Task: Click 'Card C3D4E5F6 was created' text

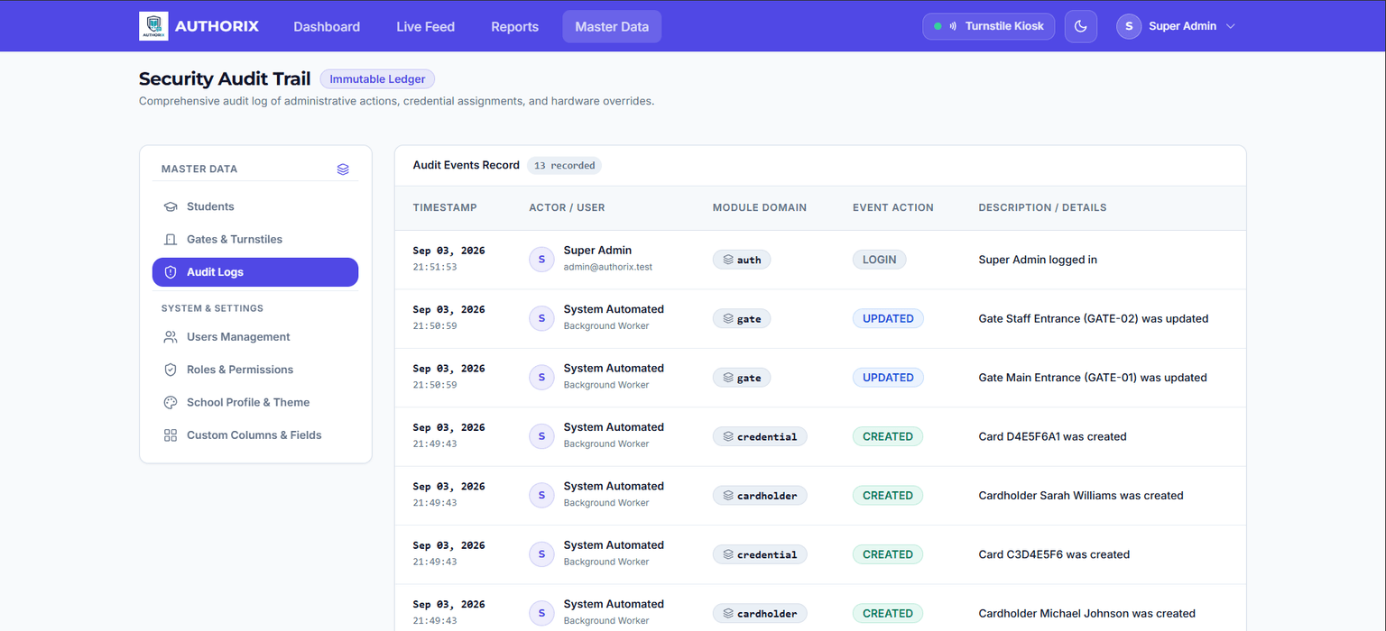Action: coord(1054,554)
